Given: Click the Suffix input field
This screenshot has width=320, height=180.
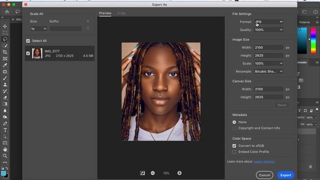Looking at the screenshot, I should [x=65, y=29].
